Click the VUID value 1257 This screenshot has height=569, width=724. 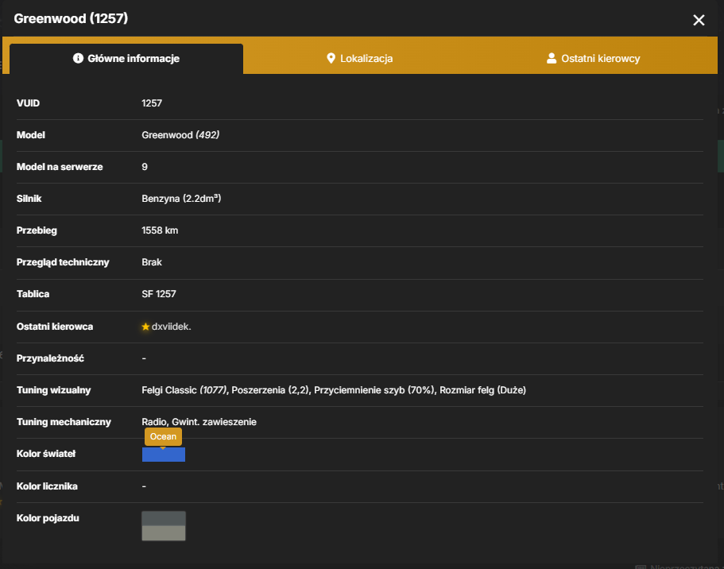(x=152, y=103)
